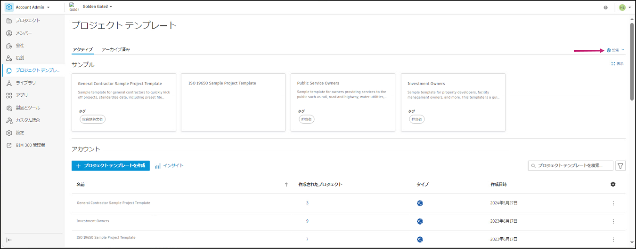Open more menu for Investment Owners row
Image resolution: width=636 pixels, height=249 pixels.
click(613, 221)
